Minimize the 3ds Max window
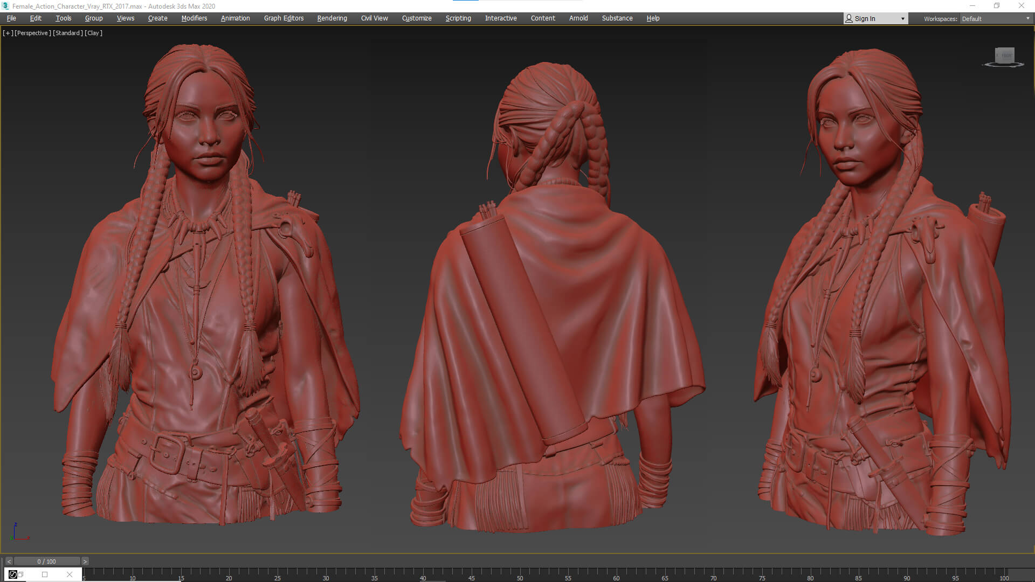Viewport: 1035px width, 582px height. click(x=972, y=6)
